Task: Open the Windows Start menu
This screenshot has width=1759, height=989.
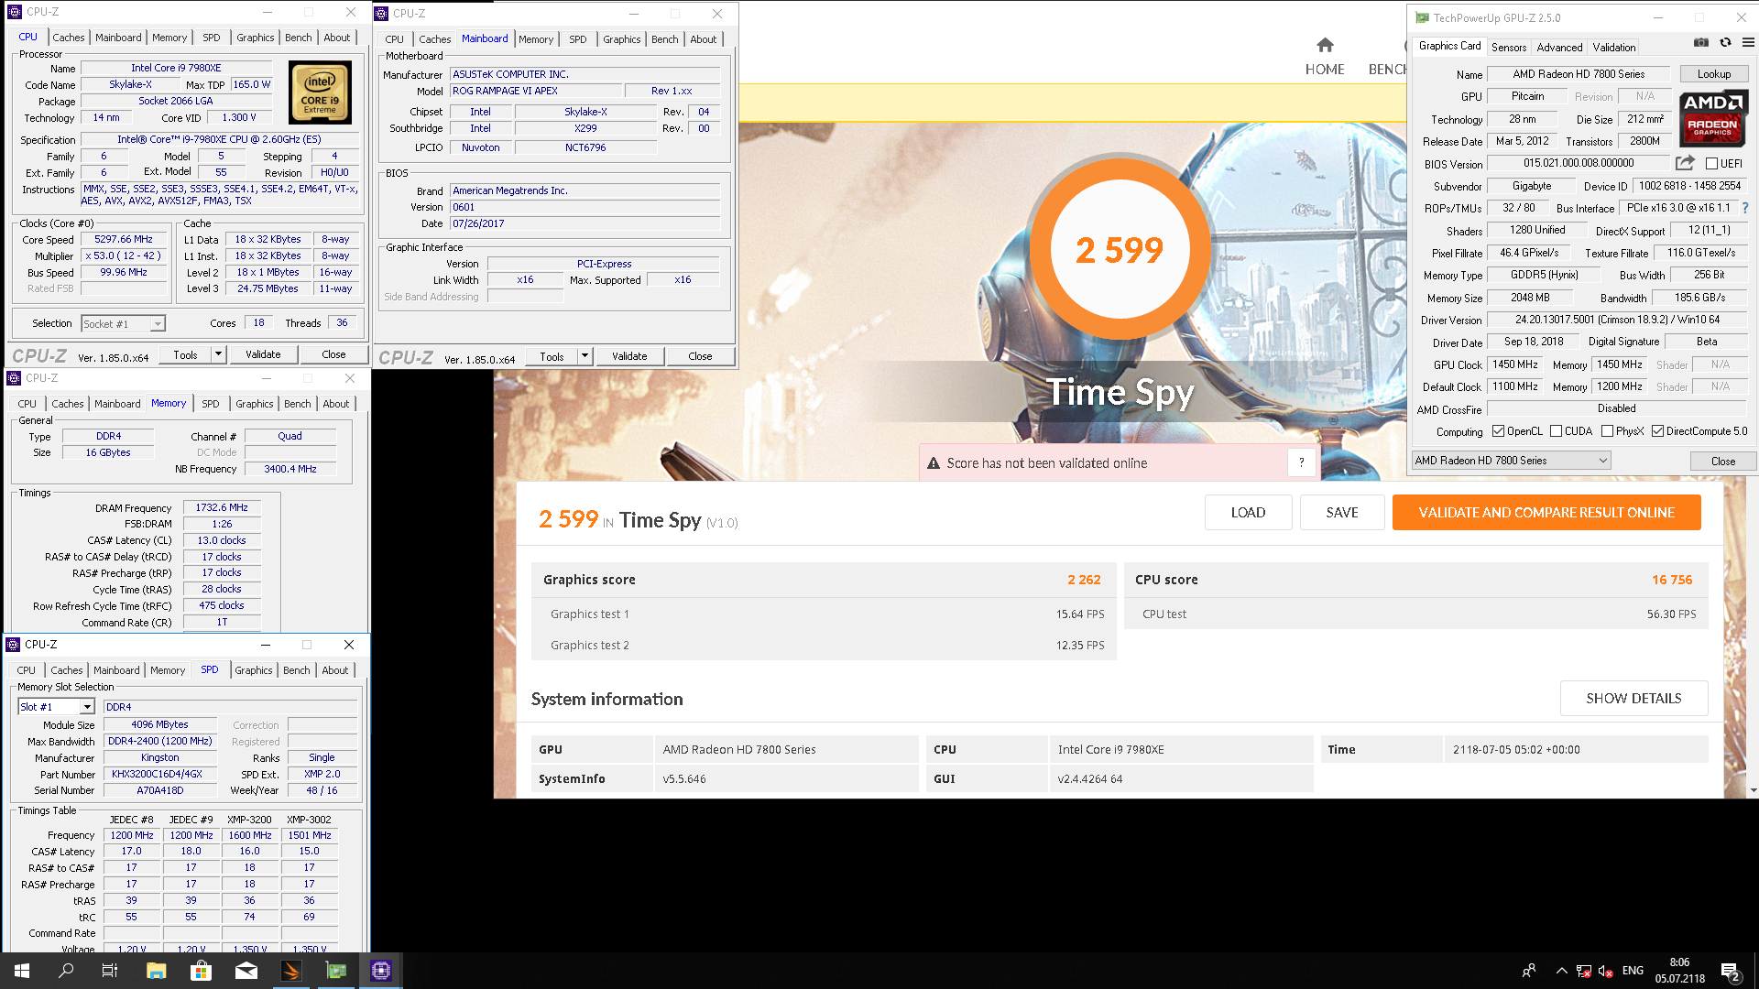Action: (x=22, y=971)
